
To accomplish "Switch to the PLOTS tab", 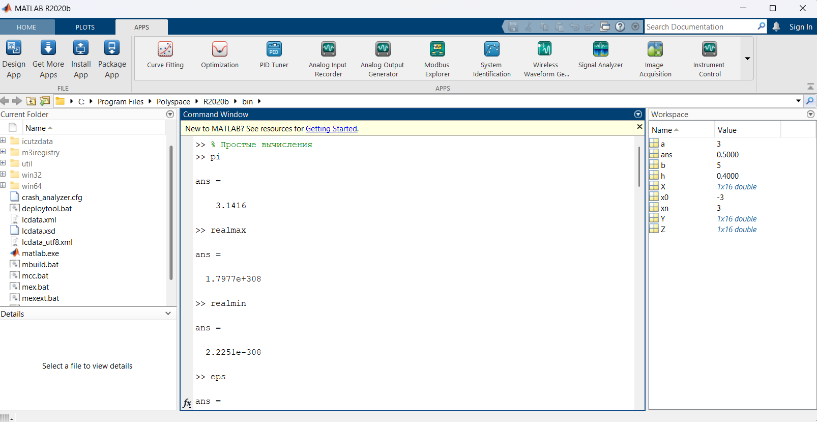I will click(85, 27).
